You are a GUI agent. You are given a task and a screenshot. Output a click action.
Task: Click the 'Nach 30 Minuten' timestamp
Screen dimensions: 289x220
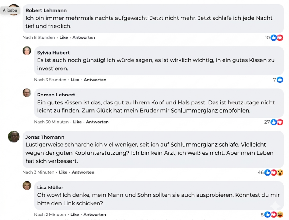tap(51, 122)
